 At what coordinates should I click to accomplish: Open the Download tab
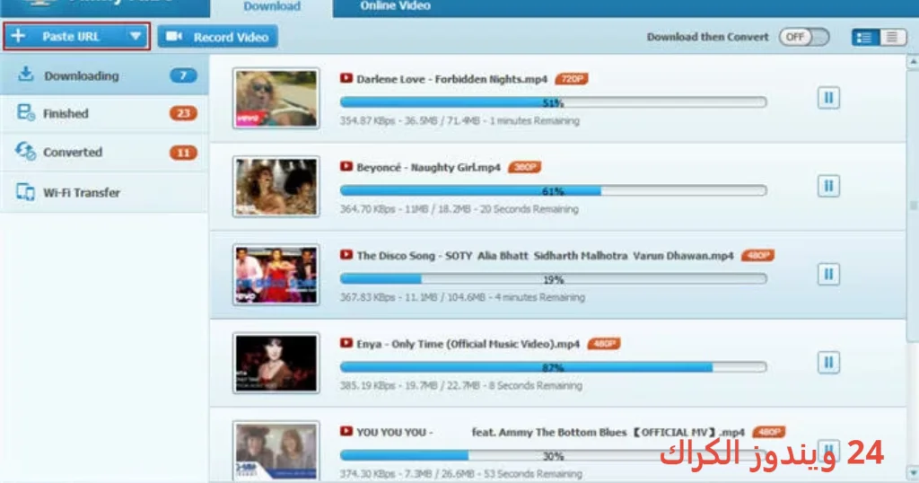(x=271, y=7)
